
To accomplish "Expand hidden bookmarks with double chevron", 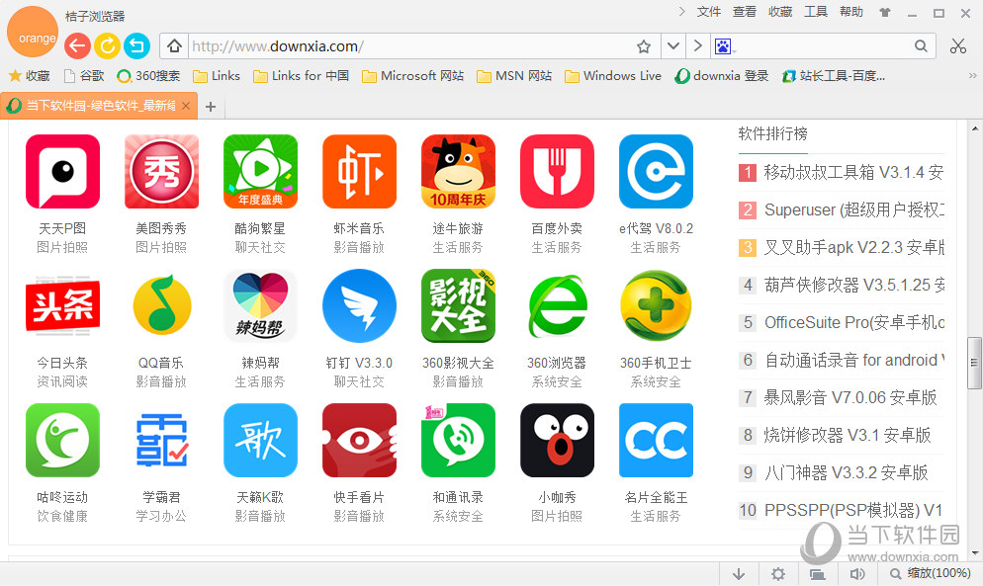I will coord(972,76).
